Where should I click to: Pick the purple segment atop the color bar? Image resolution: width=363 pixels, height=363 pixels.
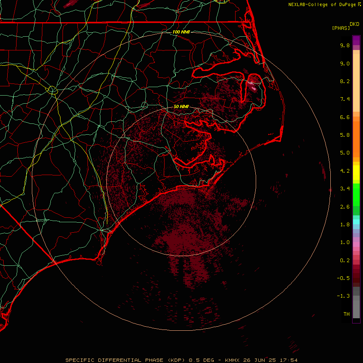coord(356,40)
